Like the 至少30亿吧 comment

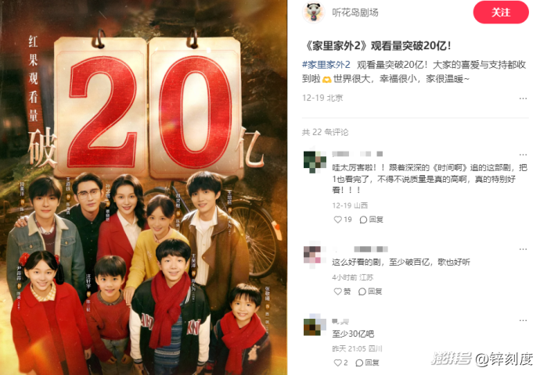coord(341,362)
